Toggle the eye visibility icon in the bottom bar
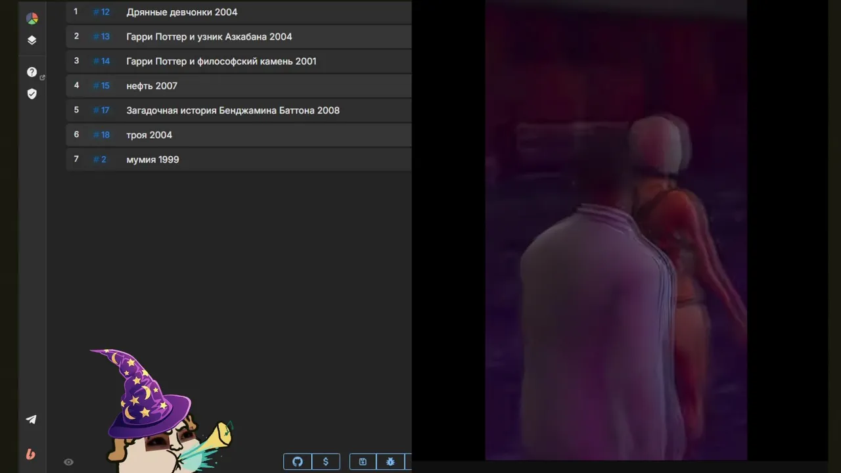Screen dimensions: 841x473 click(68, 462)
